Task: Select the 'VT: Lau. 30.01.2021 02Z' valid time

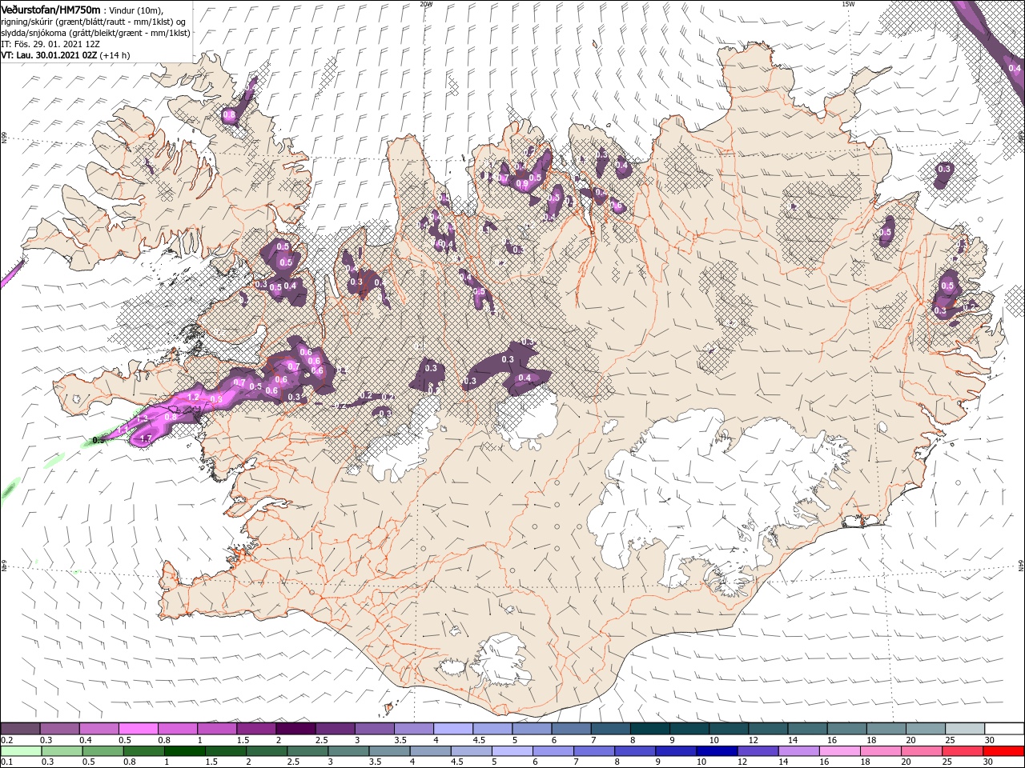Action: pos(50,55)
